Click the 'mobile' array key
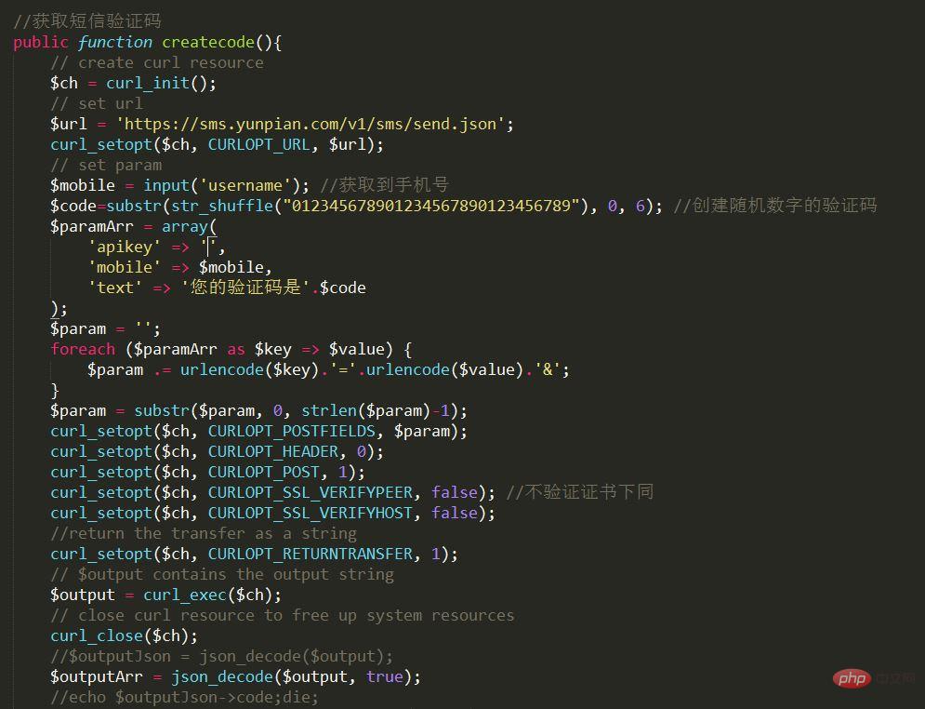The image size is (925, 709). click(x=125, y=267)
